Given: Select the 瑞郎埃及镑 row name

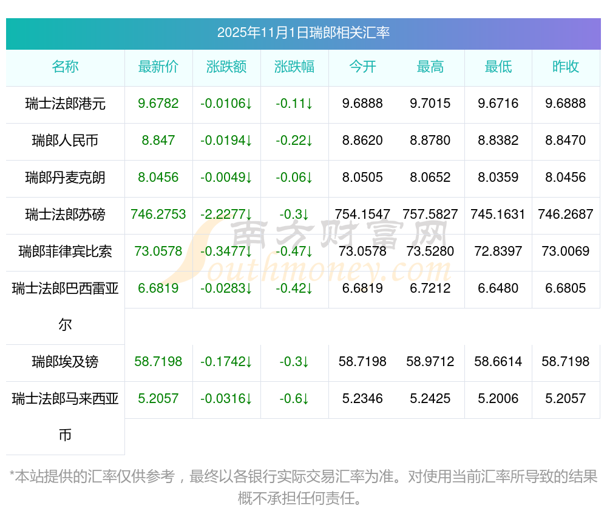Looking at the screenshot, I should 65,362.
